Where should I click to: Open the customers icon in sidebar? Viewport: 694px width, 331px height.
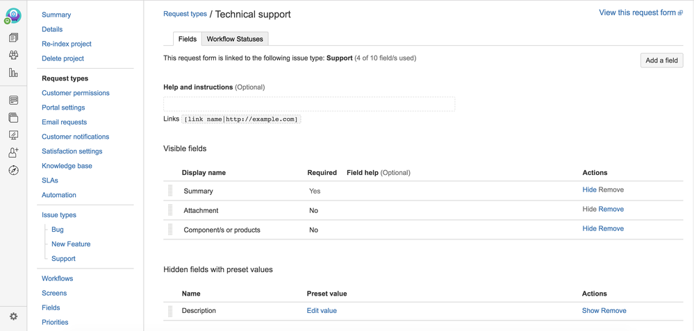pyautogui.click(x=14, y=56)
